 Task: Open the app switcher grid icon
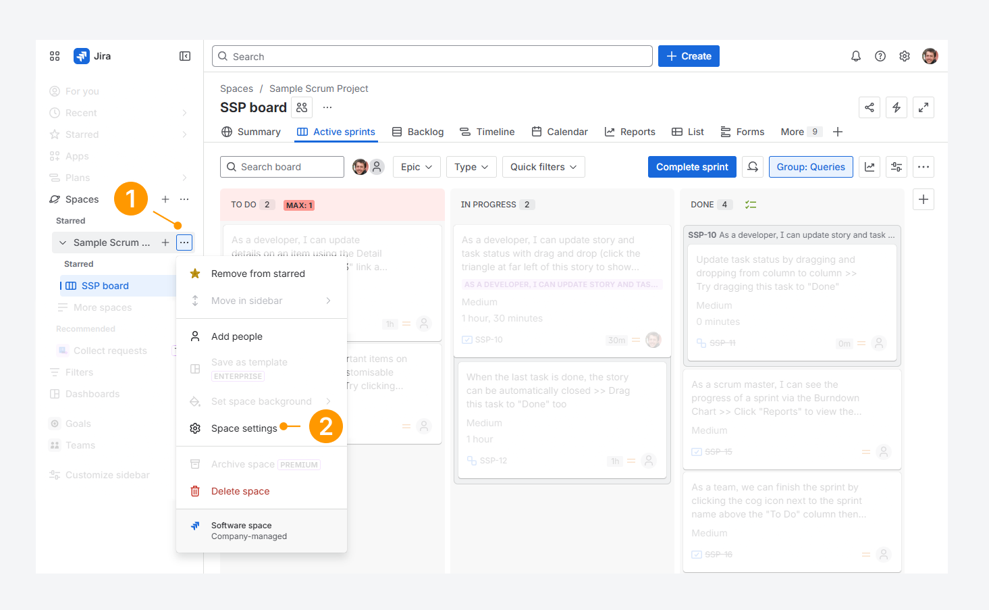tap(55, 56)
